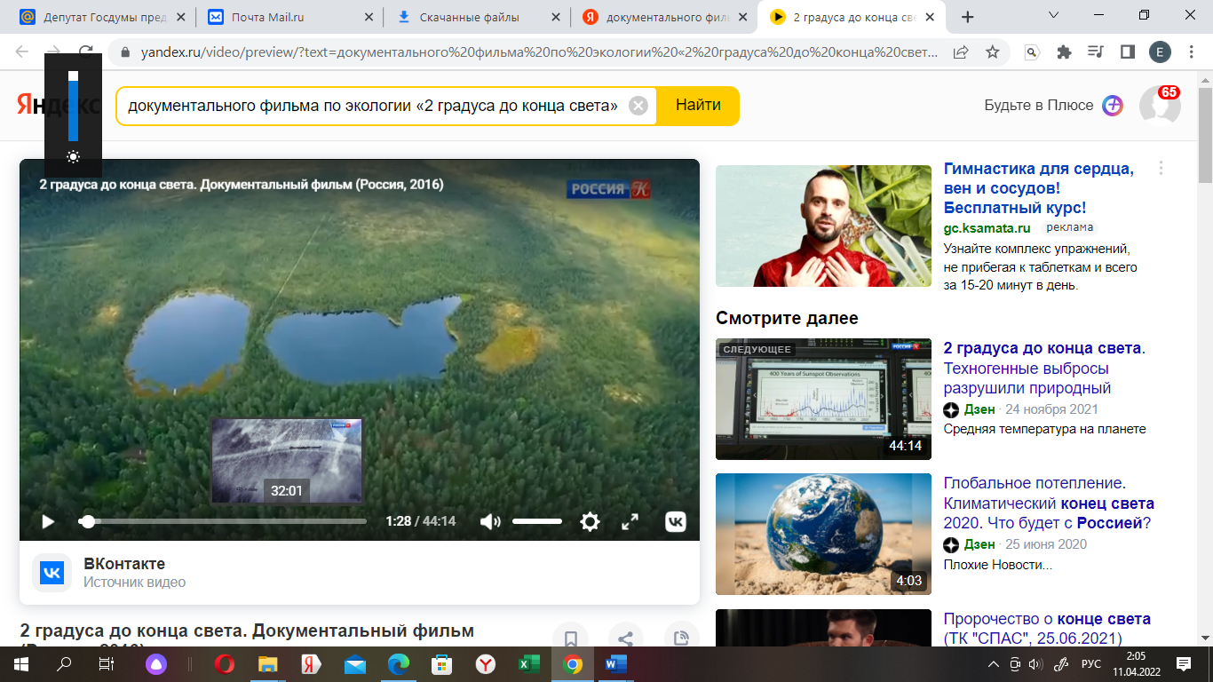Switch the video to fullscreen
The width and height of the screenshot is (1213, 682).
click(x=630, y=522)
